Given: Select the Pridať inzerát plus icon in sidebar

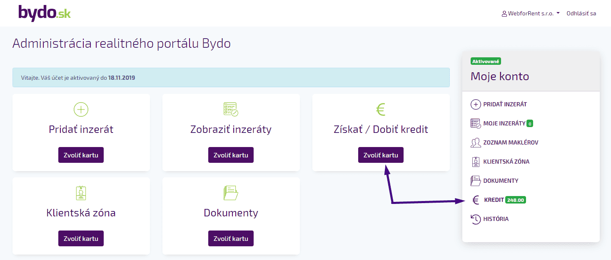Looking at the screenshot, I should click(x=476, y=105).
